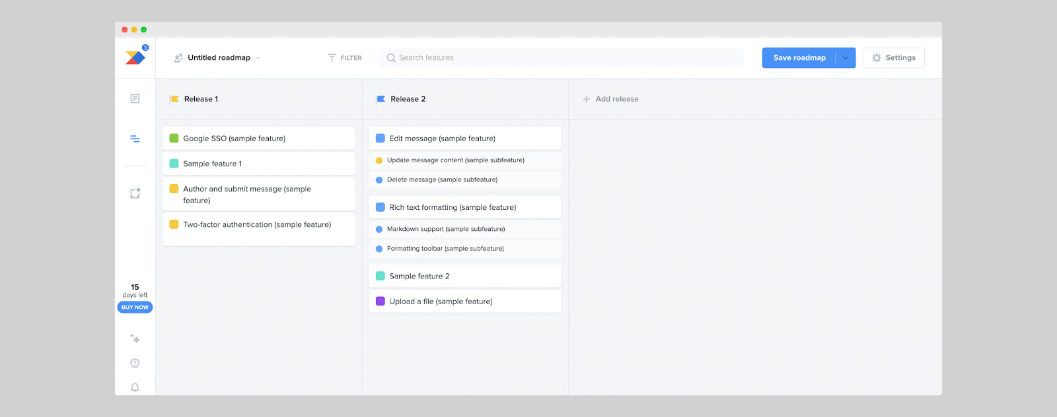Open the help question mark icon

point(135,363)
